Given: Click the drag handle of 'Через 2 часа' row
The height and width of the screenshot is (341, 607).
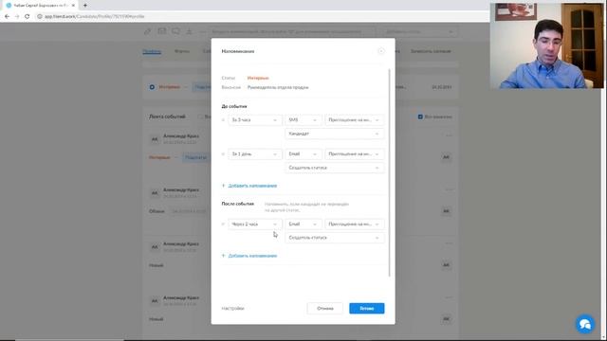Looking at the screenshot, I should coord(223,224).
